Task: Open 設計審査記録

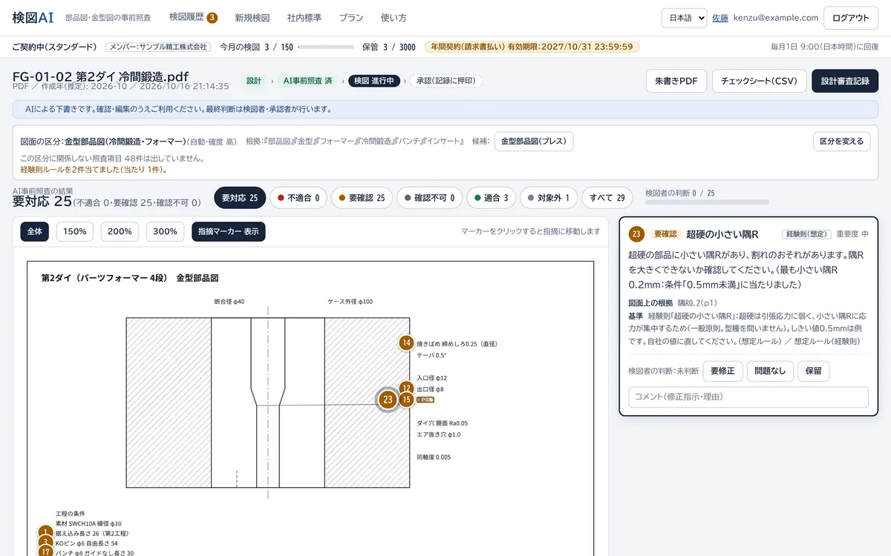Action: point(845,81)
